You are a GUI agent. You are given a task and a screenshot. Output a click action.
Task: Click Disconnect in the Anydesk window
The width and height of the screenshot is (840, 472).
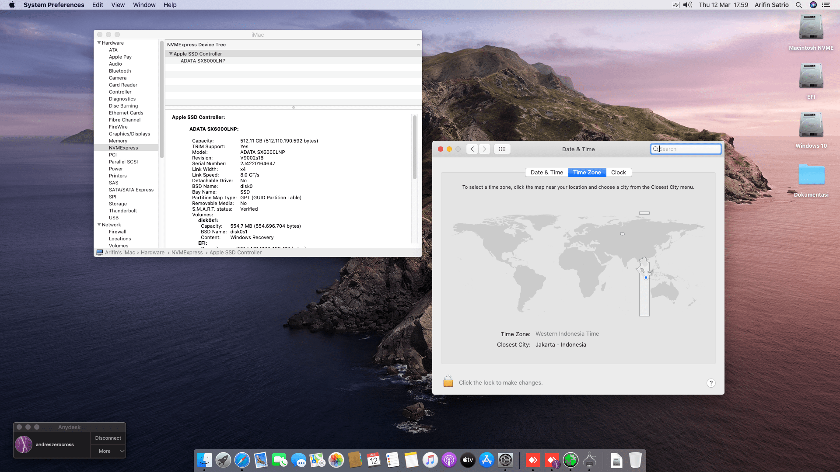(x=108, y=438)
